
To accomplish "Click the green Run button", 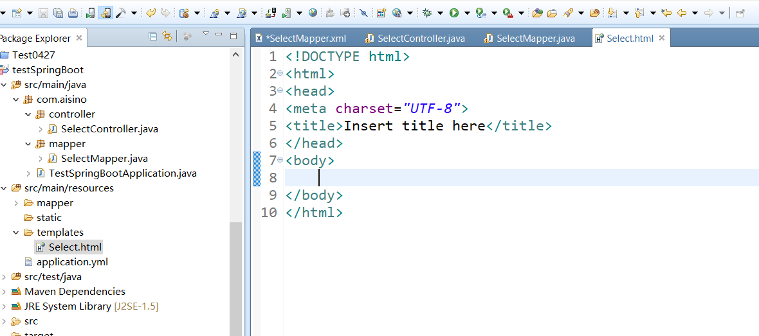I will click(x=454, y=13).
